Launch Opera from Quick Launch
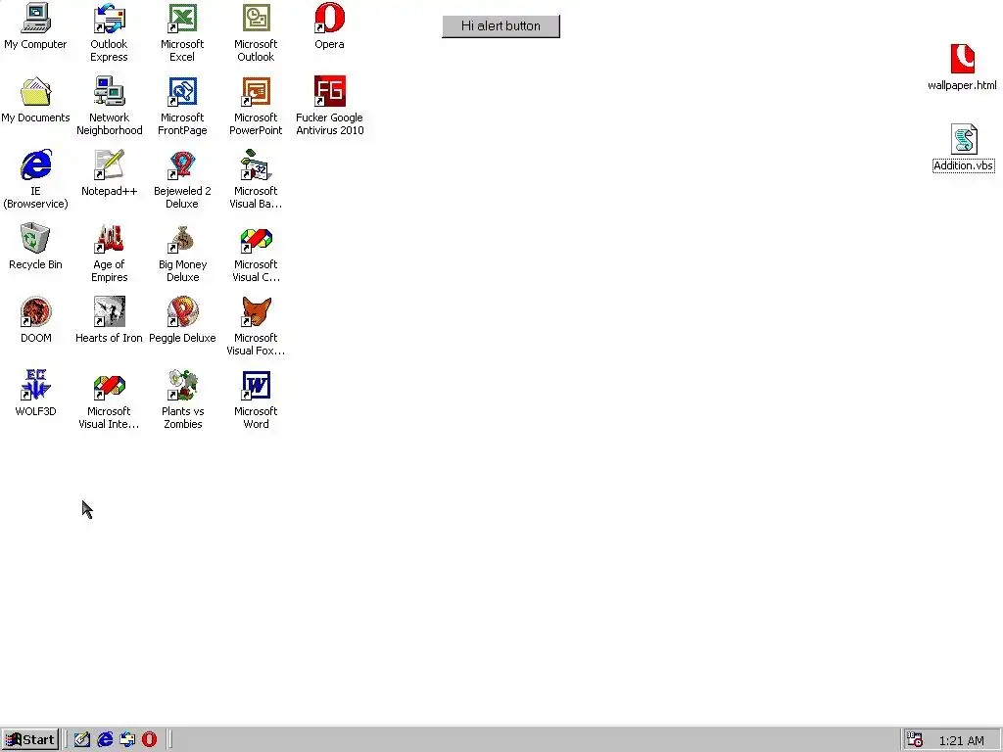This screenshot has width=1003, height=752. coord(149,740)
